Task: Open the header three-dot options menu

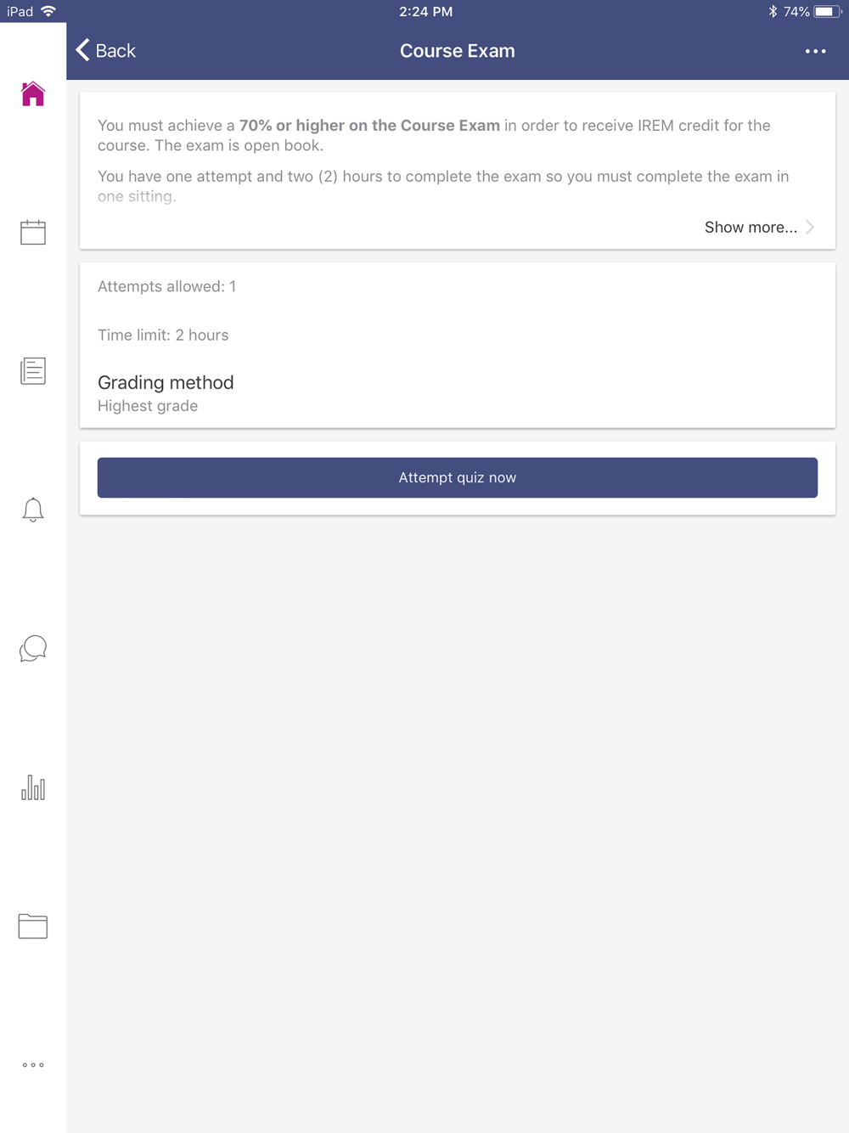Action: click(816, 51)
